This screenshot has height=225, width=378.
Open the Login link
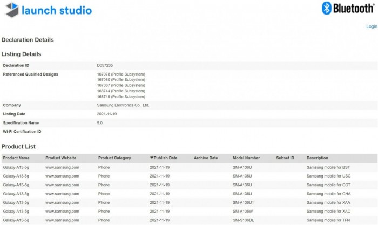(x=372, y=26)
